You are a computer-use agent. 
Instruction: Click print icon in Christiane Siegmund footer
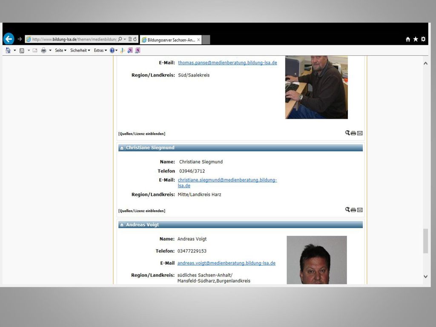pos(353,210)
